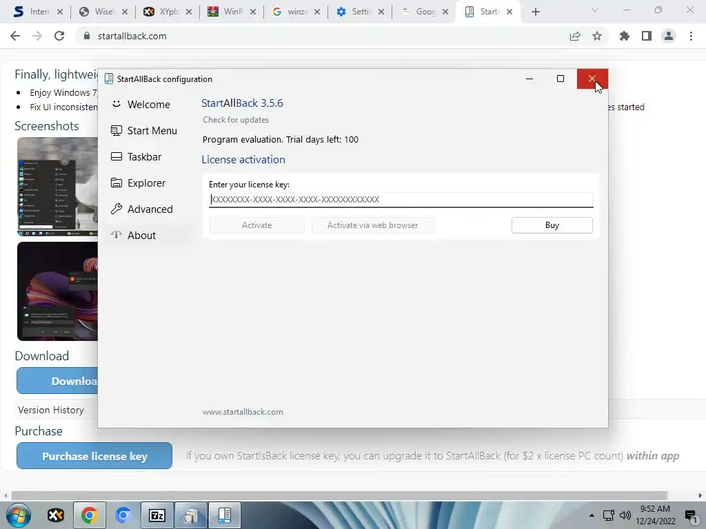Screen dimensions: 706x529
Task: Click the lock icon beside the site address
Action: (x=87, y=36)
